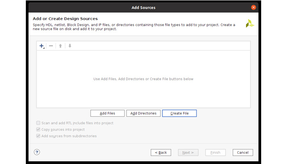287x164 pixels.
Task: Click the Add Directories button
Action: click(143, 113)
